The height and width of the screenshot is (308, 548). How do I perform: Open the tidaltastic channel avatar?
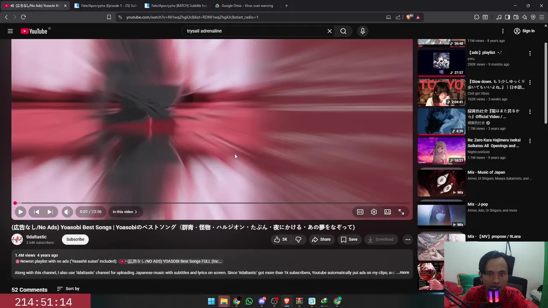17,240
